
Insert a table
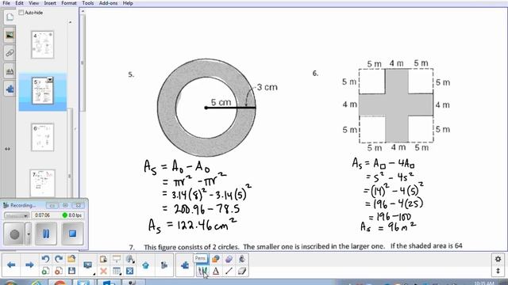[x=117, y=271]
